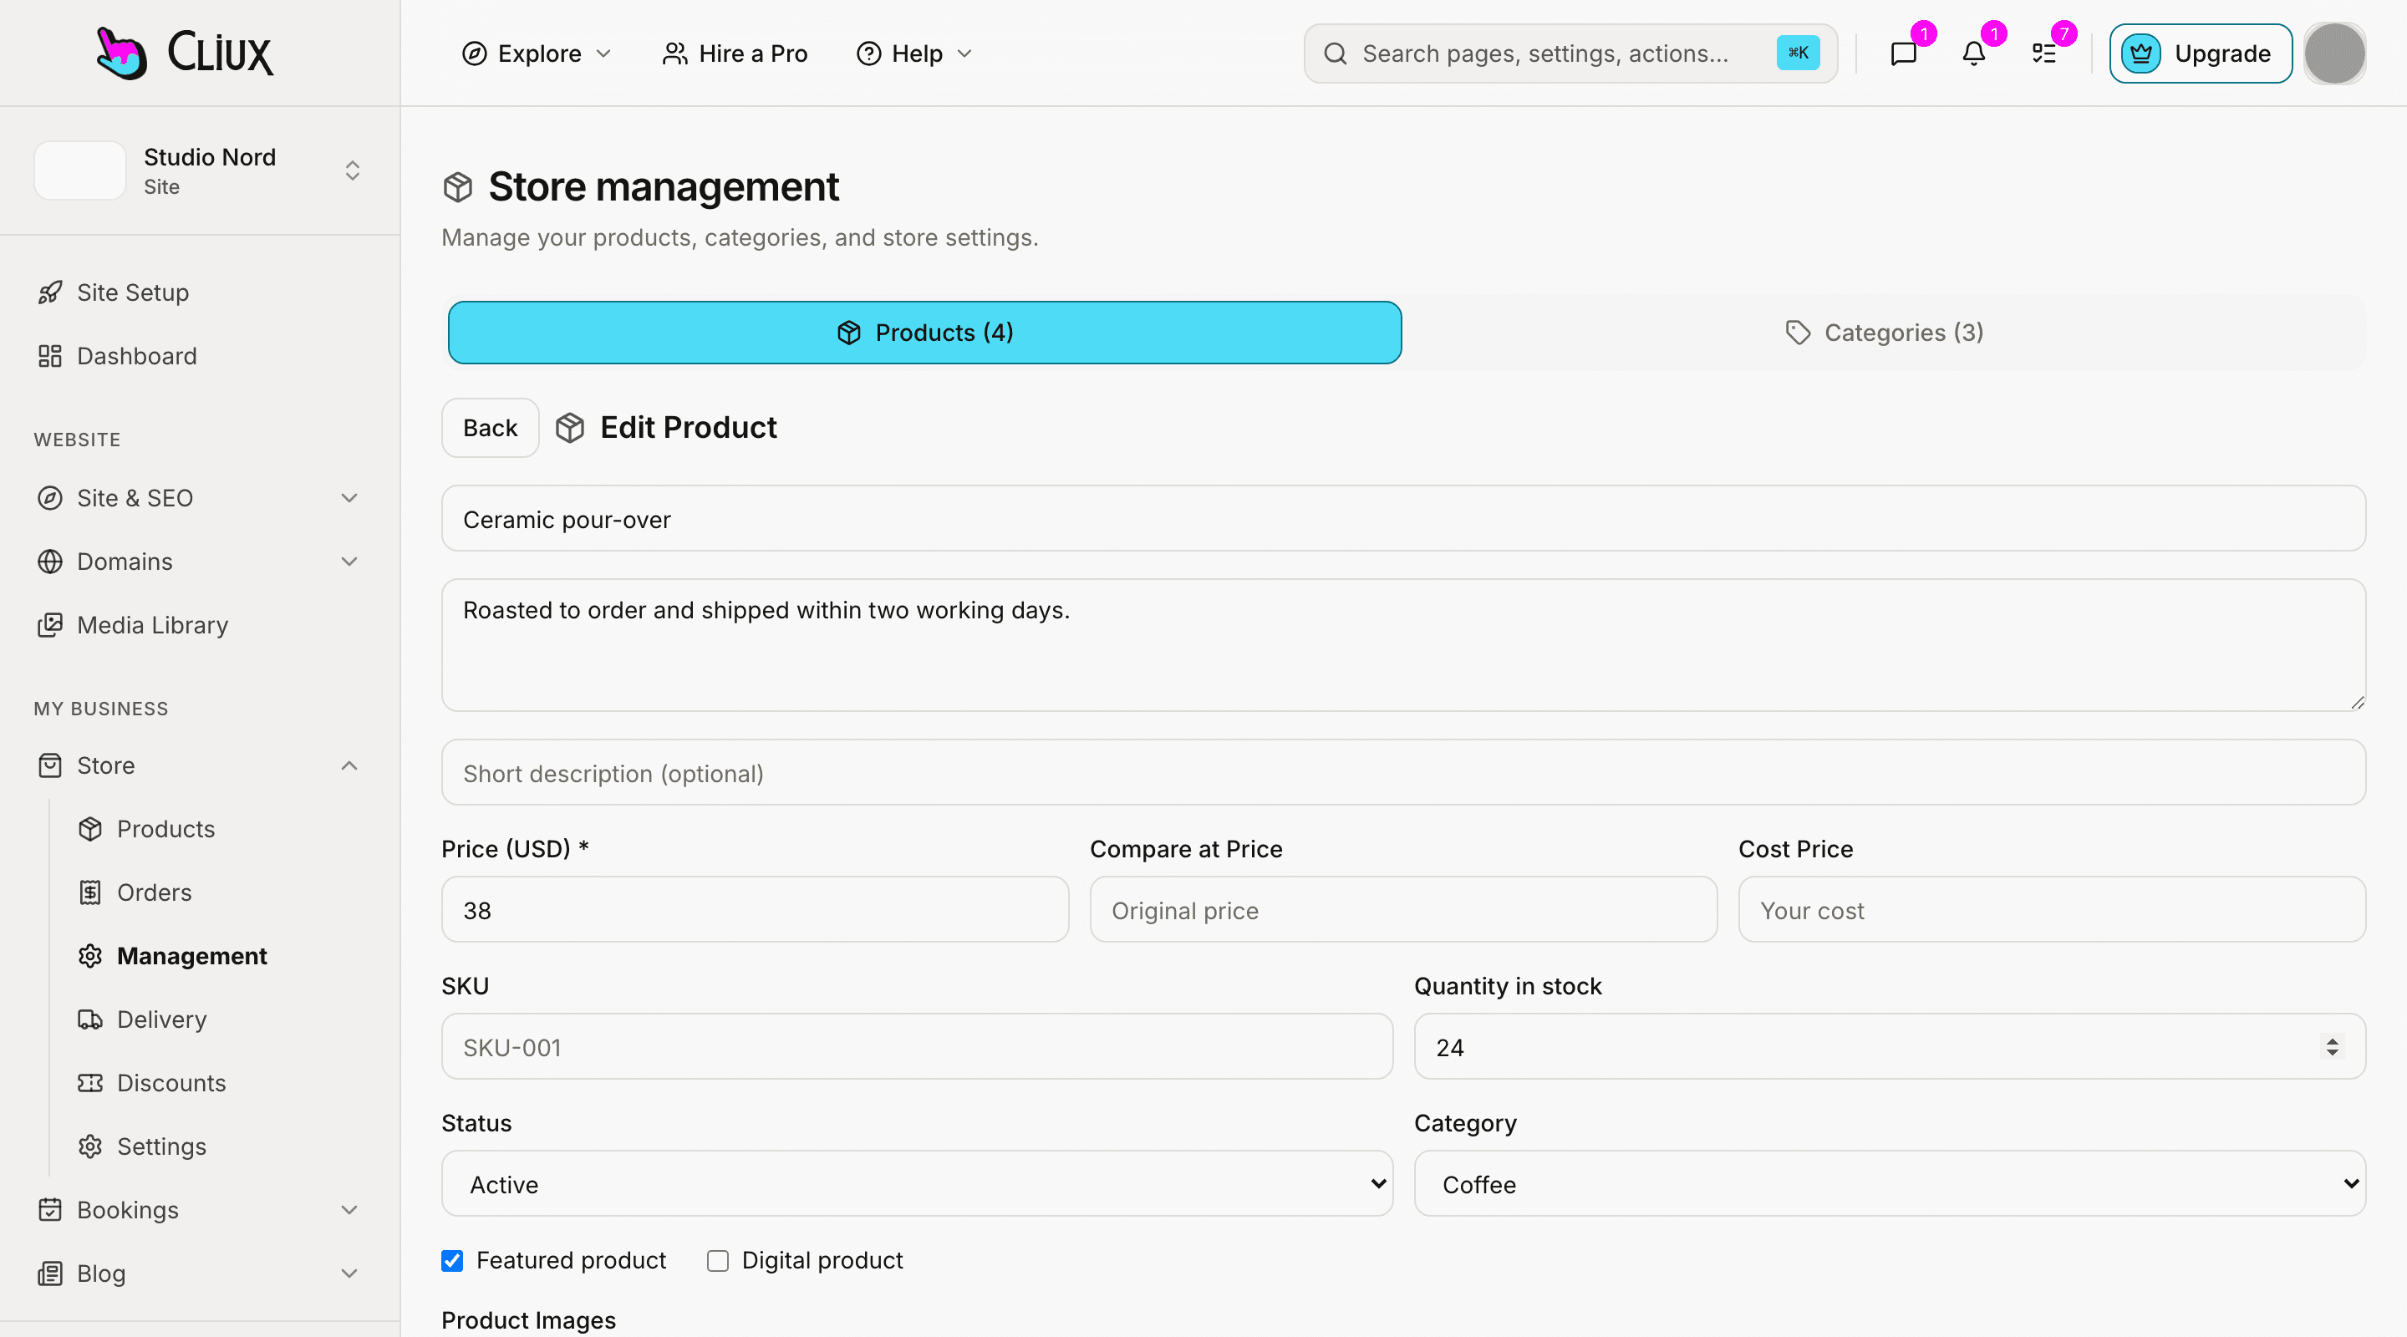
Task: Open the Status dropdown showing Active
Action: 917,1184
